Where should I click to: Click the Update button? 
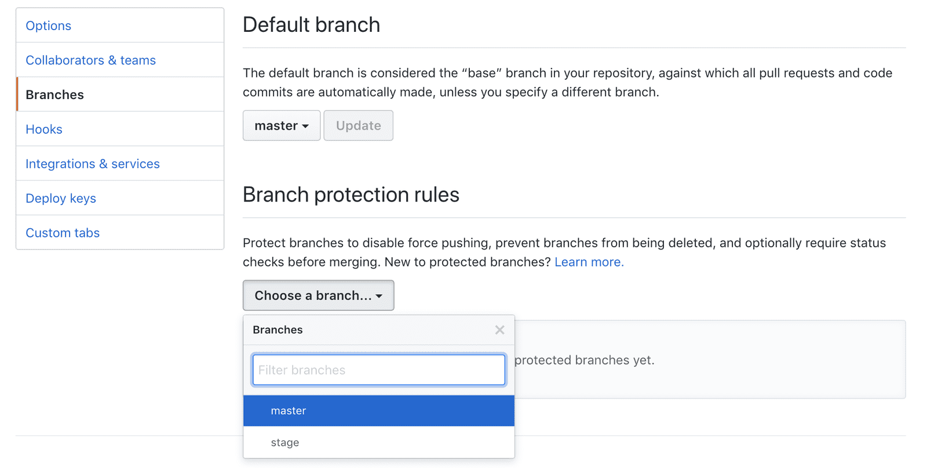click(x=358, y=125)
